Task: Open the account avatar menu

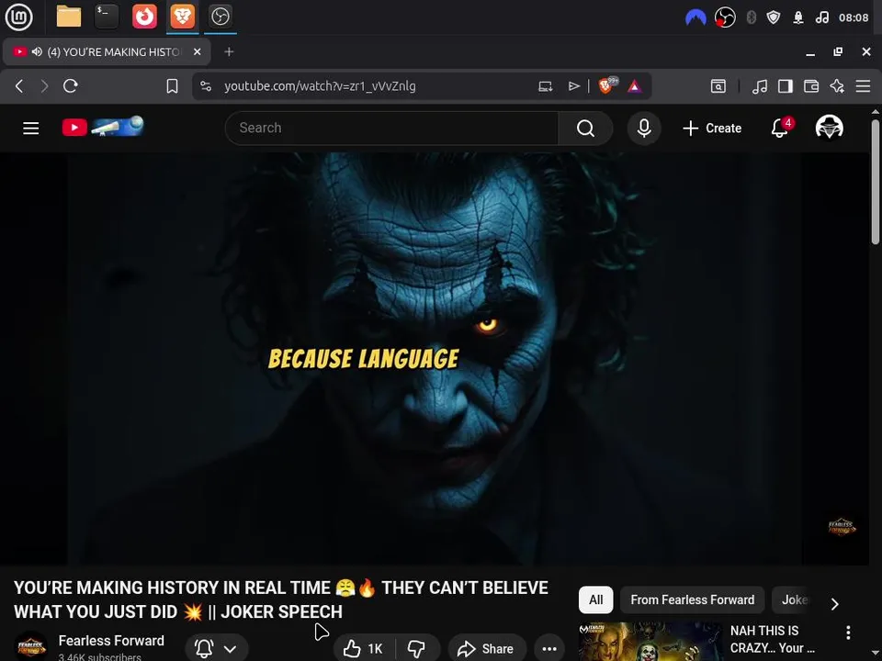Action: (x=829, y=128)
